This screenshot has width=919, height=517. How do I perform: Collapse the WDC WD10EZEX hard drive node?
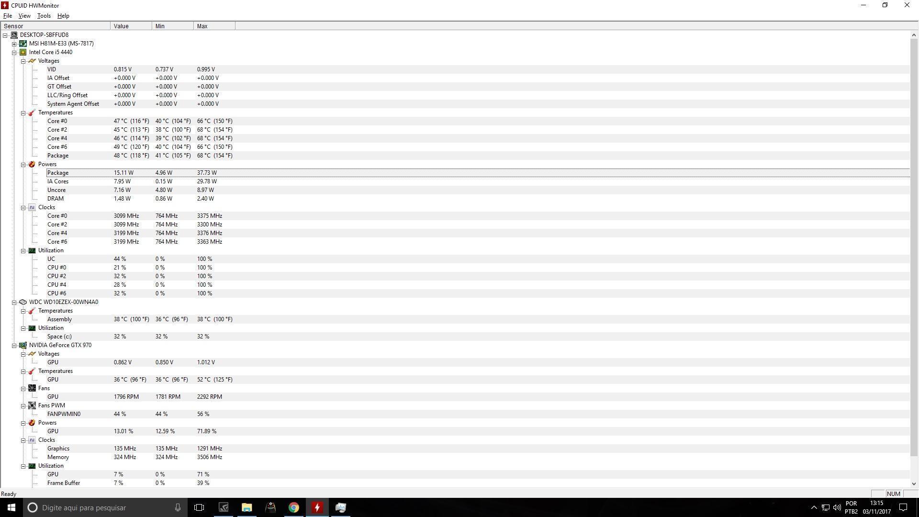tap(14, 302)
